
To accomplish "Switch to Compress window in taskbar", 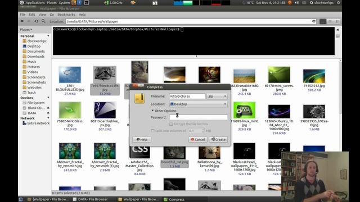I will 174,200.
